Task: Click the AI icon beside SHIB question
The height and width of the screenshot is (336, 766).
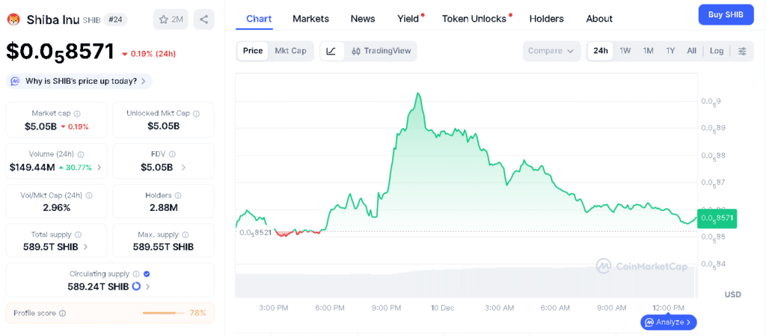Action: point(16,81)
